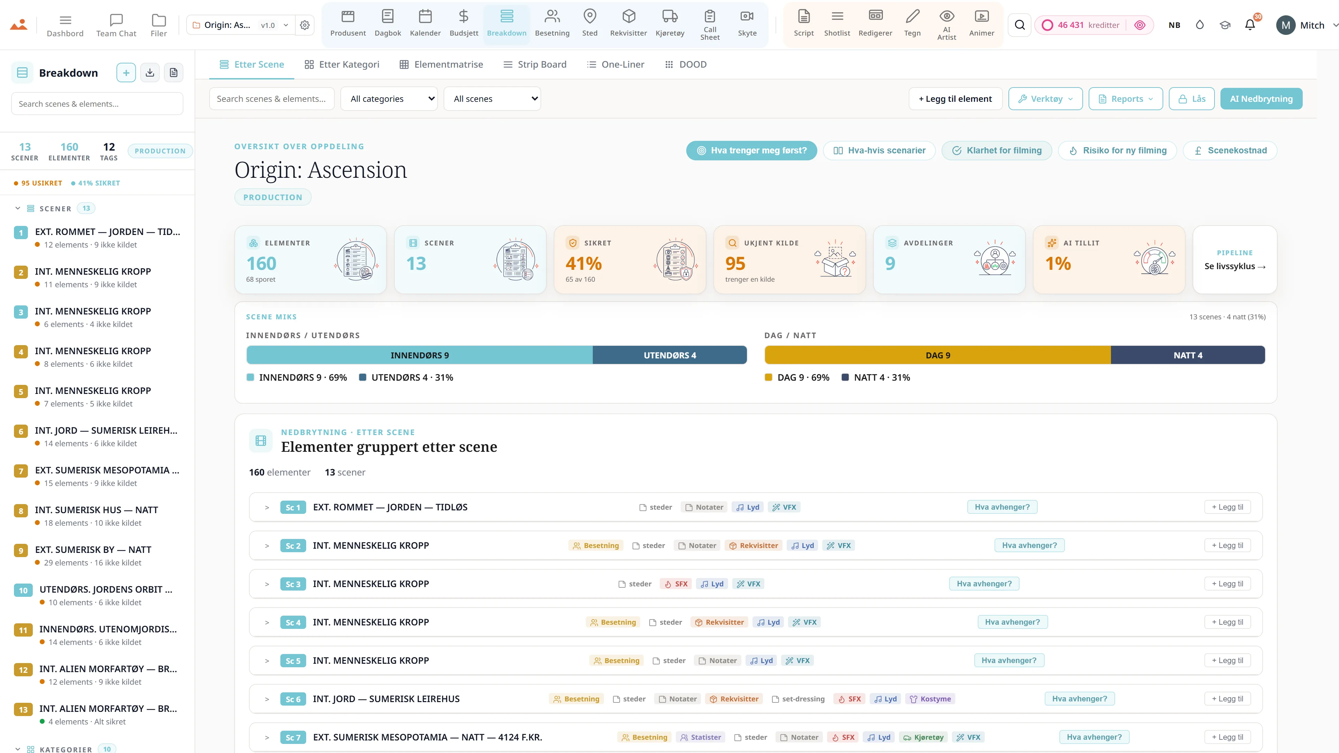Open Tegn drawing tool
Image resolution: width=1339 pixels, height=753 pixels.
tap(912, 24)
